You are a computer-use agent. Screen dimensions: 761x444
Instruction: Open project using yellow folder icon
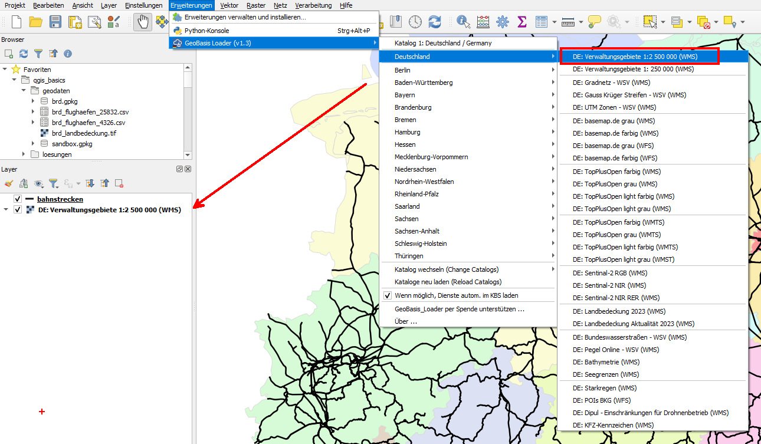click(x=35, y=22)
